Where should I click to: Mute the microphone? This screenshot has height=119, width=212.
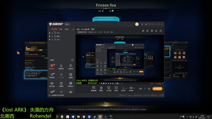[x=123, y=89]
